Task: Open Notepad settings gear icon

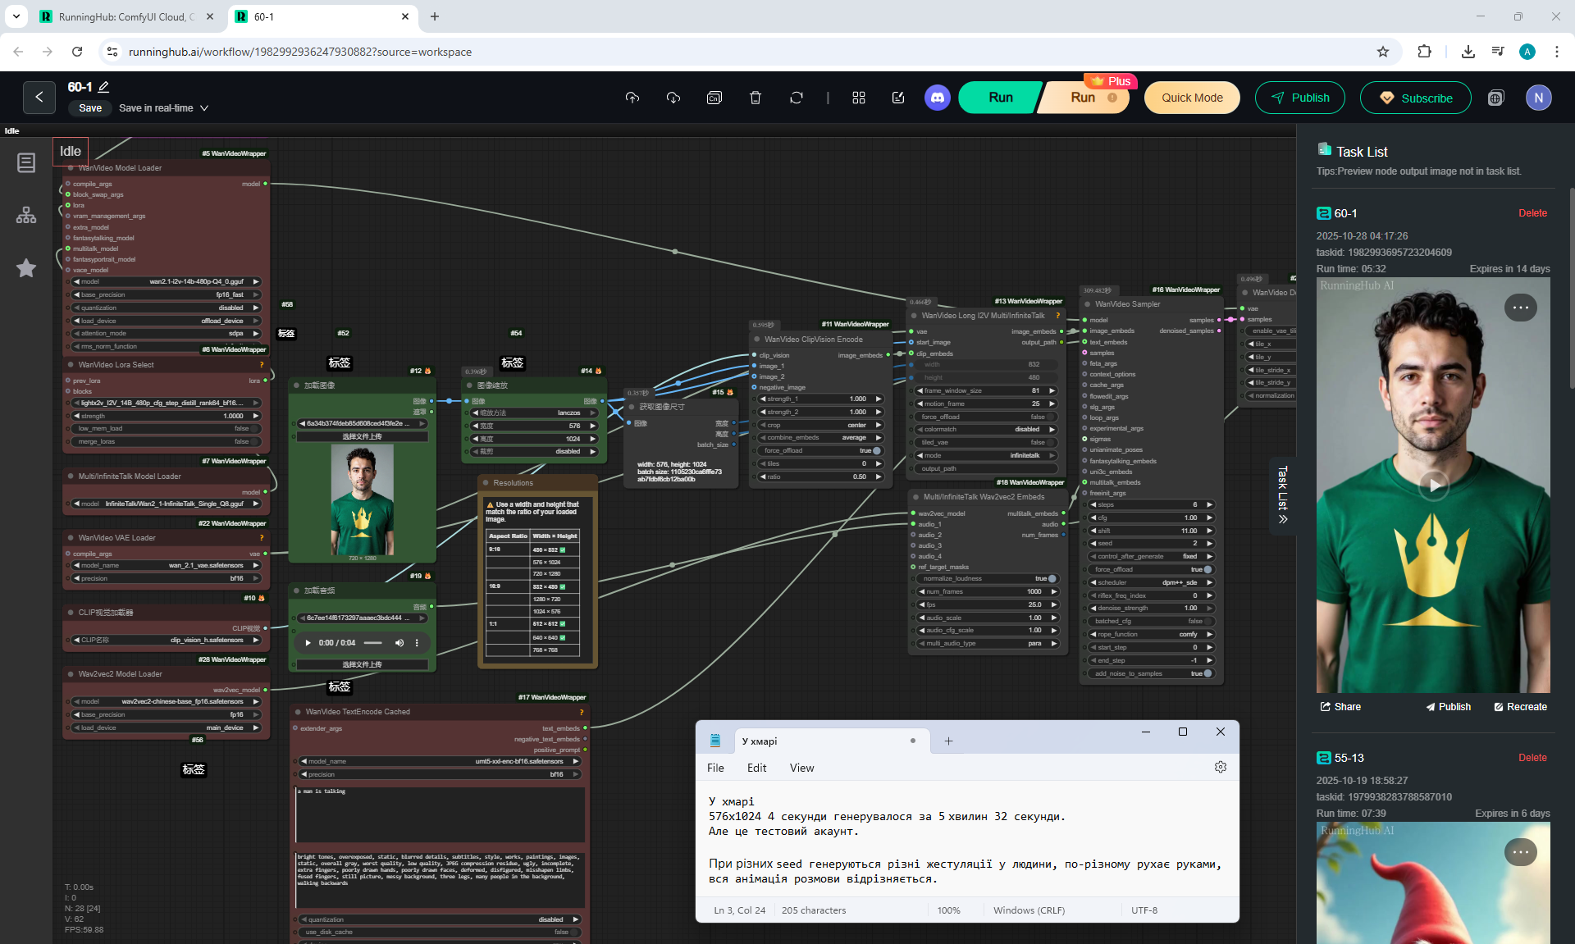Action: 1220,767
